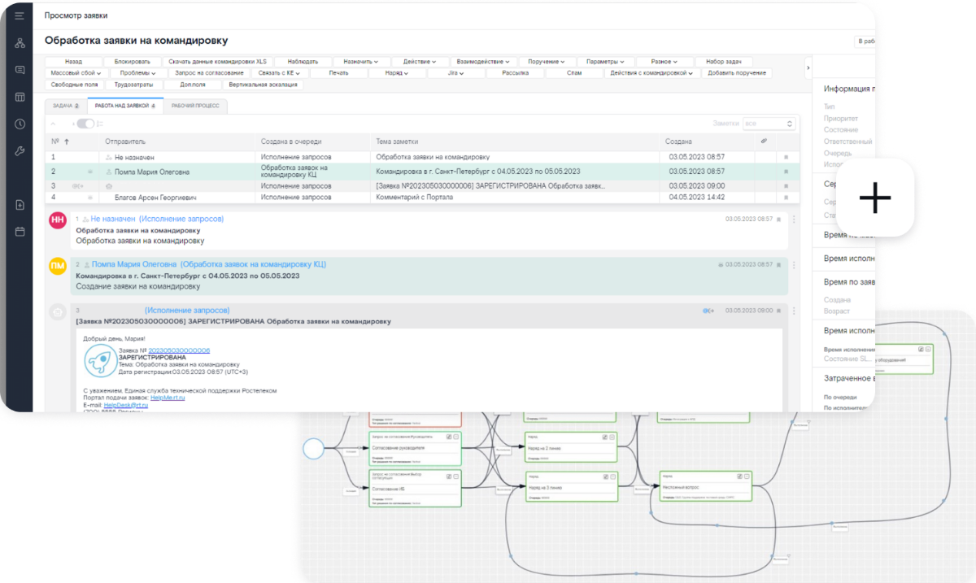Open the clock history sidebar icon
Image resolution: width=976 pixels, height=583 pixels.
click(20, 124)
